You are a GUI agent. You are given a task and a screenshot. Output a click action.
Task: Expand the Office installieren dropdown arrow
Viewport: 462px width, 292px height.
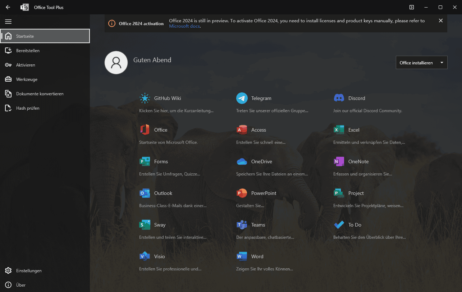click(x=442, y=63)
